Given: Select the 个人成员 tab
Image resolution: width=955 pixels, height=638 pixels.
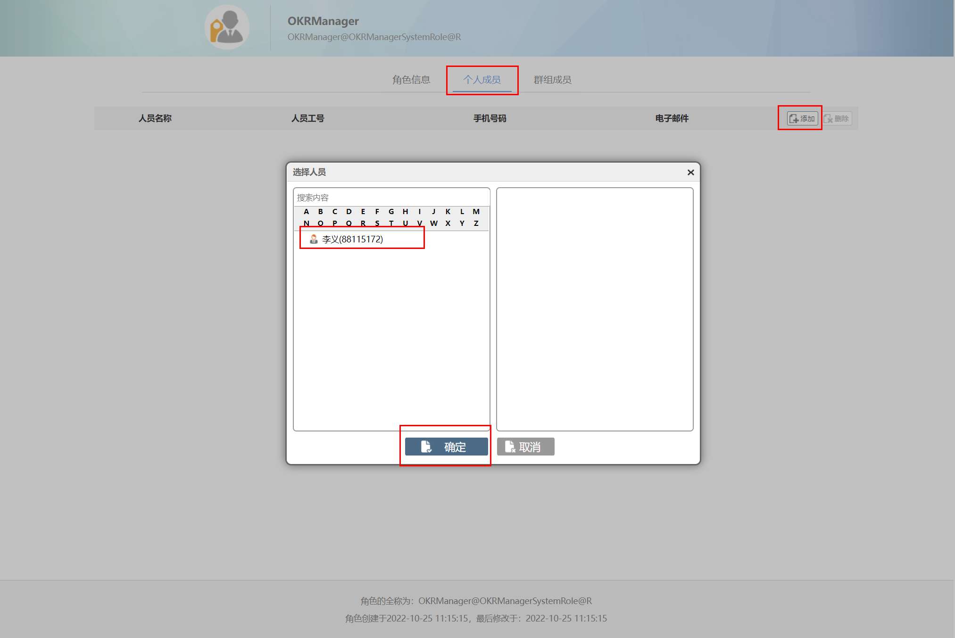Looking at the screenshot, I should coord(482,80).
